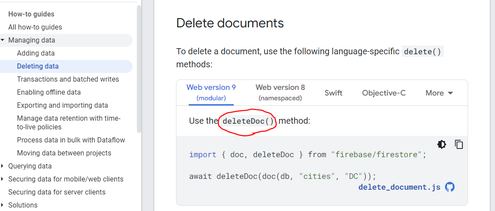This screenshot has height=211, width=495.
Task: Open Securing data for server clients
Action: [x=57, y=192]
